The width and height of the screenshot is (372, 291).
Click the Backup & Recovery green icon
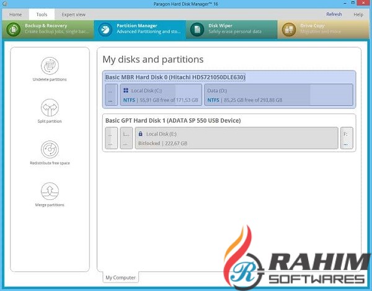13,30
